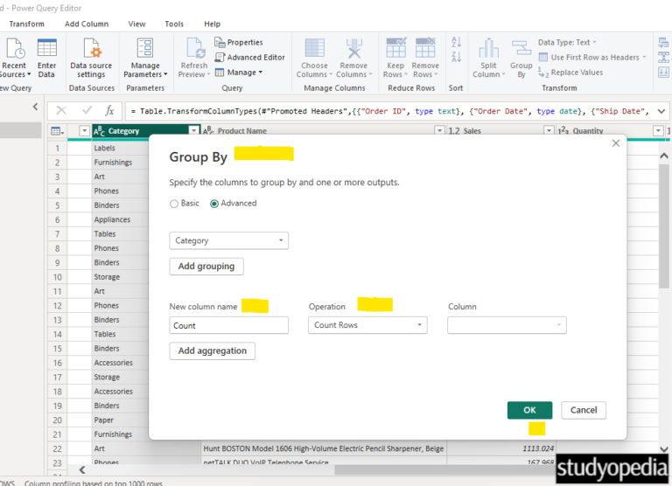Image resolution: width=672 pixels, height=486 pixels.
Task: Click the formula bar text
Action: pyautogui.click(x=389, y=111)
